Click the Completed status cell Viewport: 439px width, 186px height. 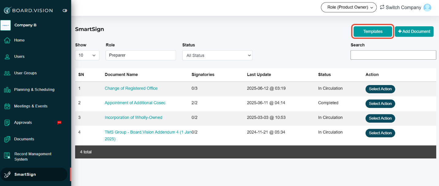point(328,103)
